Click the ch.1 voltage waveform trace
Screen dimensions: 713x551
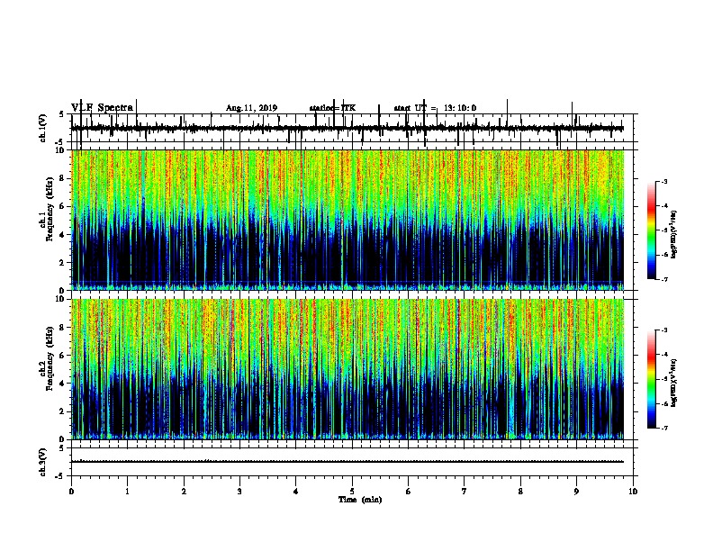point(347,128)
